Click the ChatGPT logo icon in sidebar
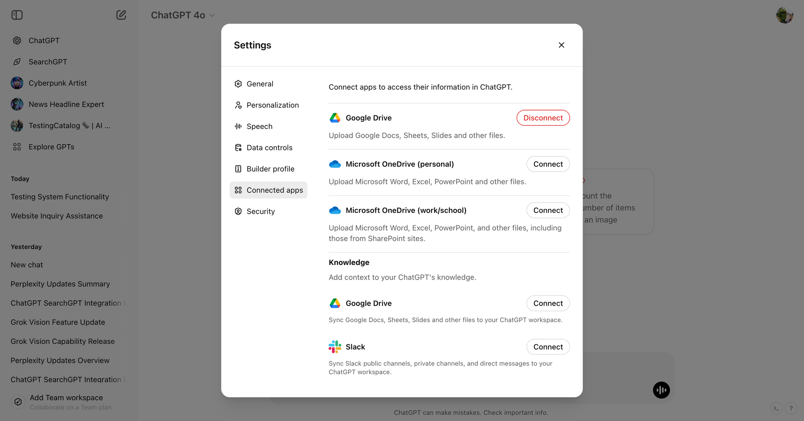Viewport: 804px width, 421px height. pyautogui.click(x=17, y=41)
